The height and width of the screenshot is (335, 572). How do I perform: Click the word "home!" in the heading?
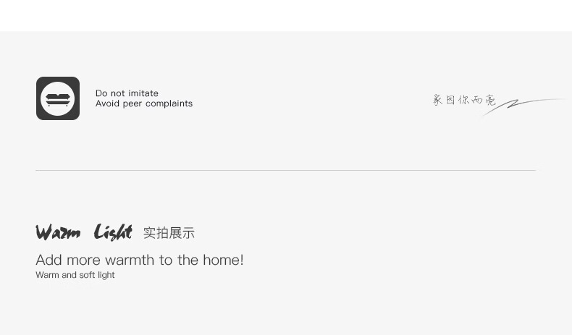pyautogui.click(x=223, y=260)
